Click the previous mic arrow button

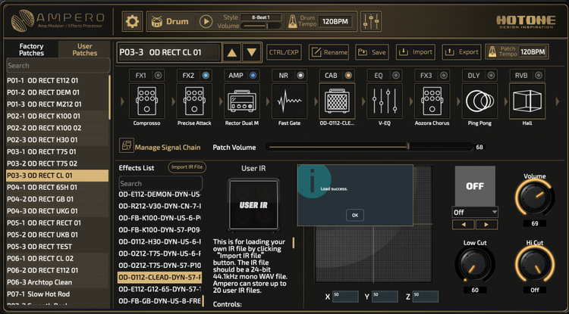click(463, 225)
